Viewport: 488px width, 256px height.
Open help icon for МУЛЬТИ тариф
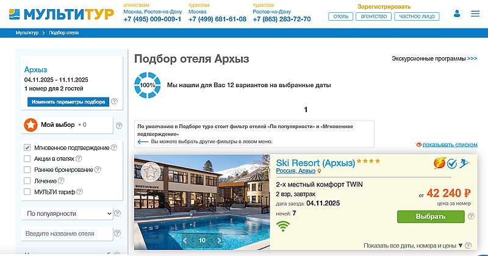80,191
